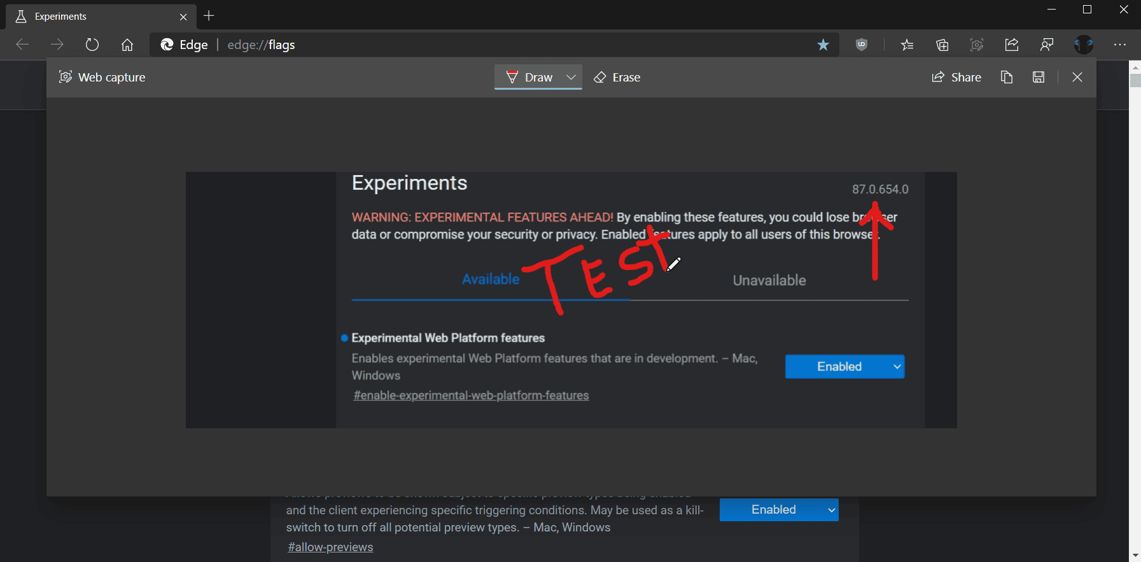The height and width of the screenshot is (562, 1141).
Task: Click the scrollbar down arrow
Action: [x=1135, y=556]
